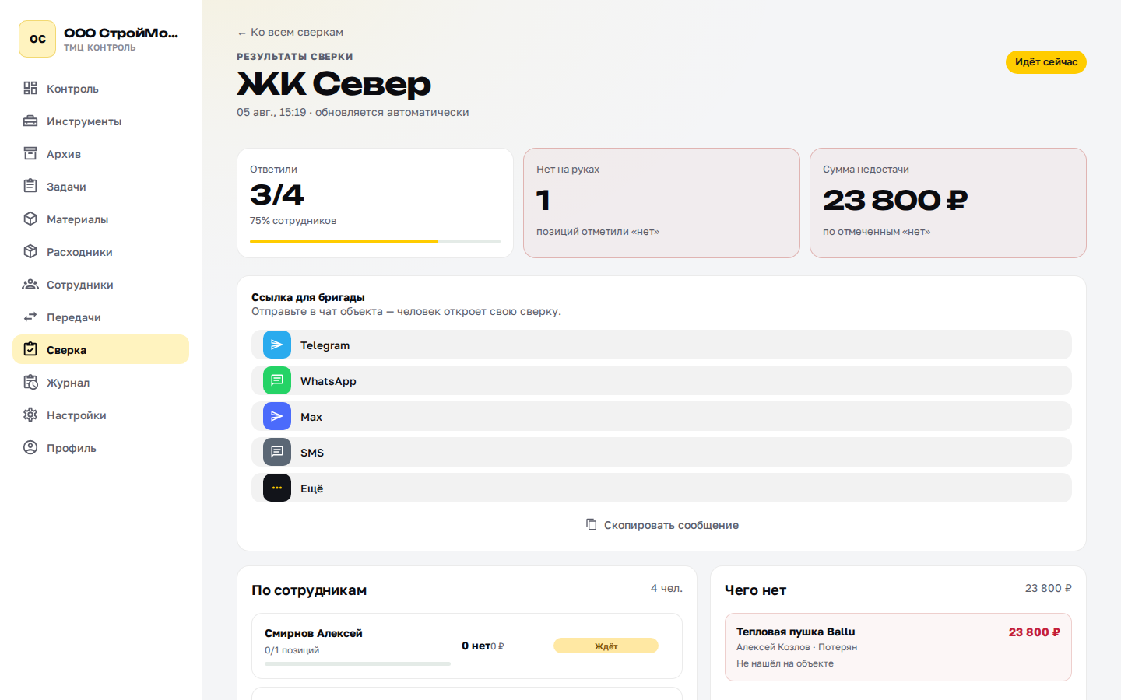Click the Контроль sidebar icon
The height and width of the screenshot is (700, 1121).
pyautogui.click(x=30, y=88)
